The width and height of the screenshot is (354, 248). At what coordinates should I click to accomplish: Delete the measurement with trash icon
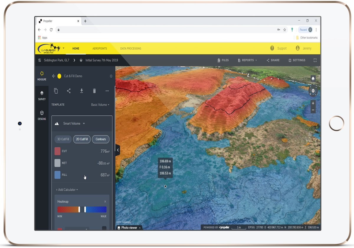94,91
